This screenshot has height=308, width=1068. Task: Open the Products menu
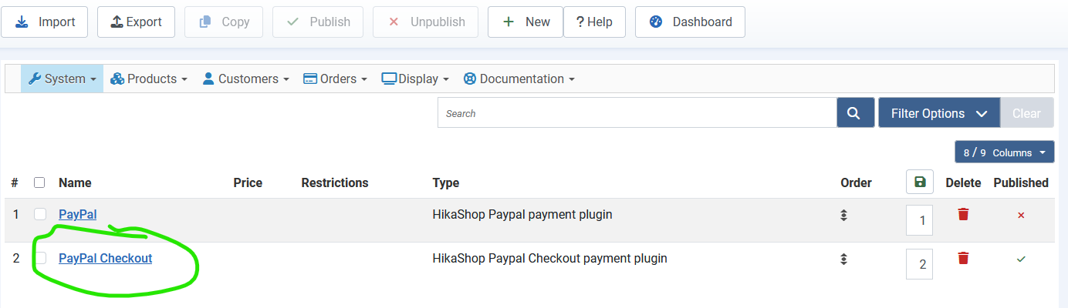[149, 79]
